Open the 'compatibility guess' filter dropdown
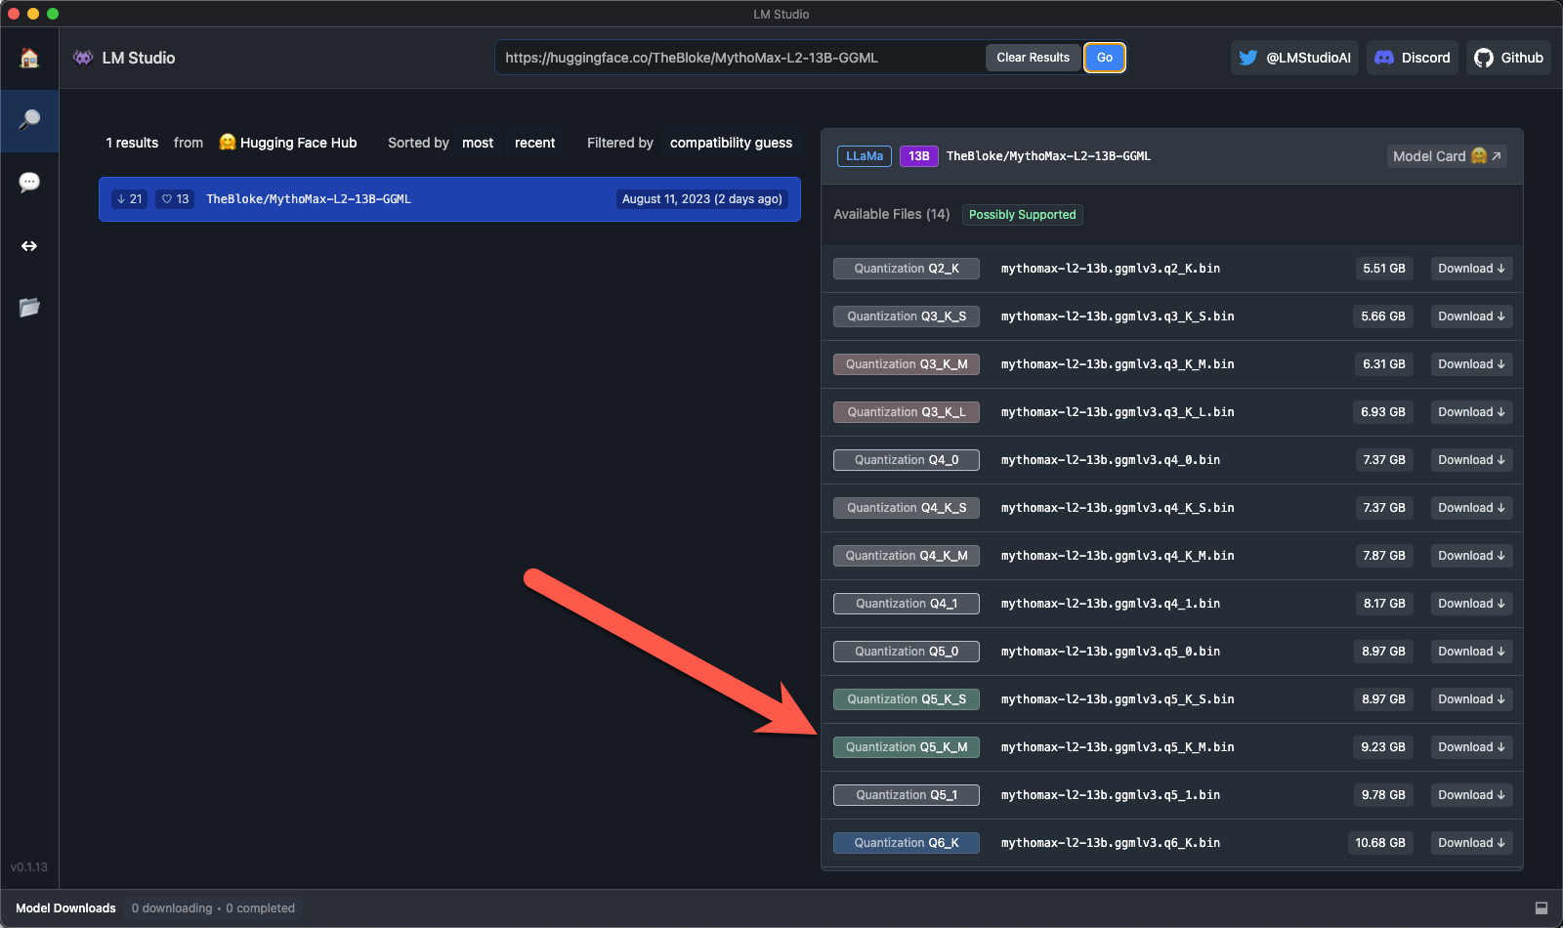Image resolution: width=1563 pixels, height=928 pixels. click(x=731, y=143)
